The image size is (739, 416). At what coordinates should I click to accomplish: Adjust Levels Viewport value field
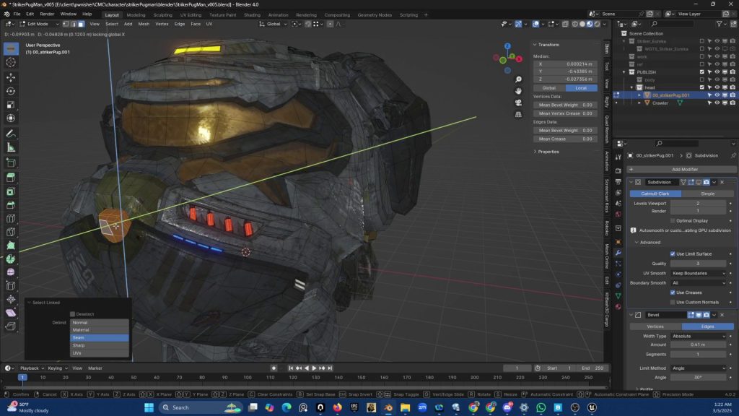[x=699, y=203]
